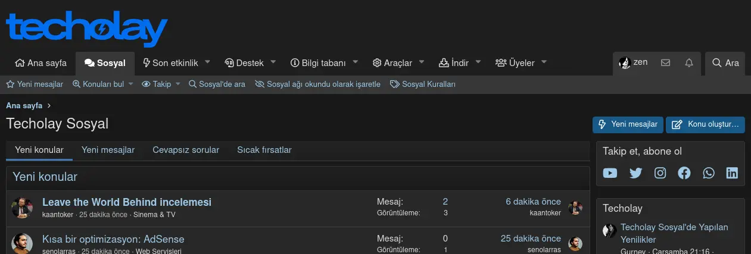This screenshot has height=254, width=751.
Task: Switch to the Sıcak fırsatlar tab
Action: (264, 150)
